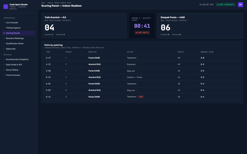Click the PERIOD column header
This screenshot has height=154, width=247.
pos(69,52)
